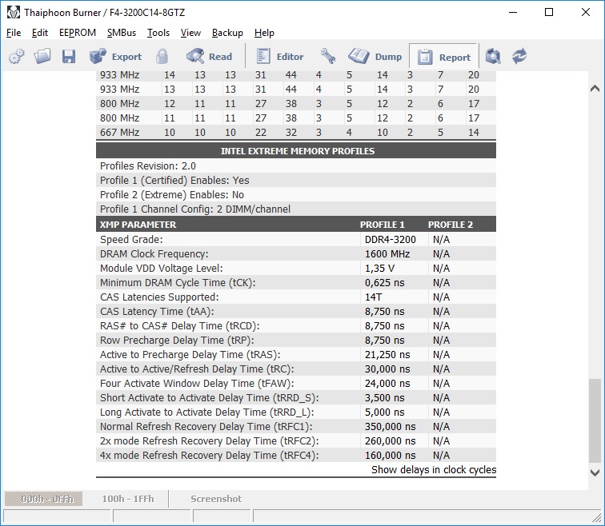605x526 pixels.
Task: Switch to the Dump view
Action: [375, 57]
